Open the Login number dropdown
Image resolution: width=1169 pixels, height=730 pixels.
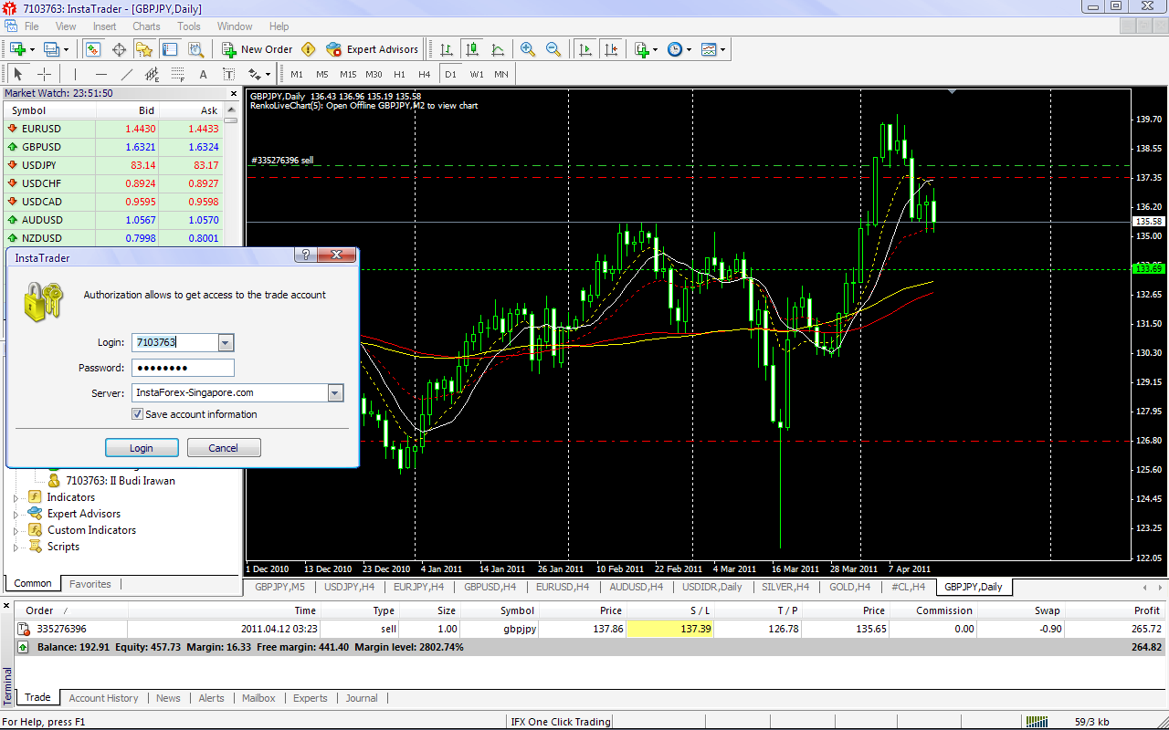pos(226,343)
